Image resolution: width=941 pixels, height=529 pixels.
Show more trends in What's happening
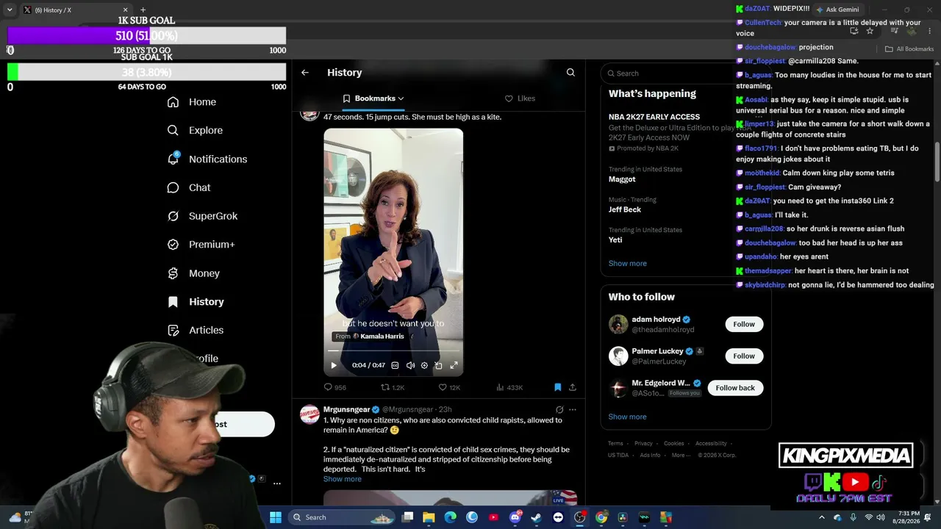(x=628, y=264)
